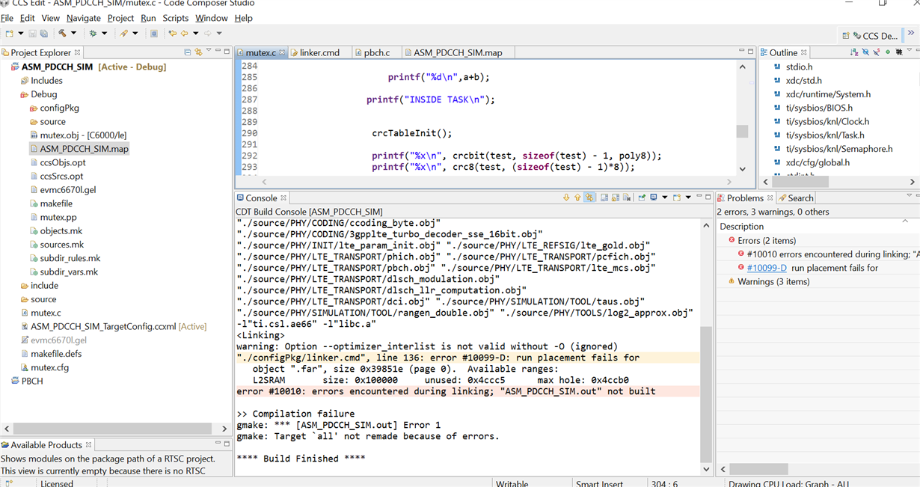Click the Last Edit Location toolbar icon
The image size is (920, 487).
tap(173, 33)
